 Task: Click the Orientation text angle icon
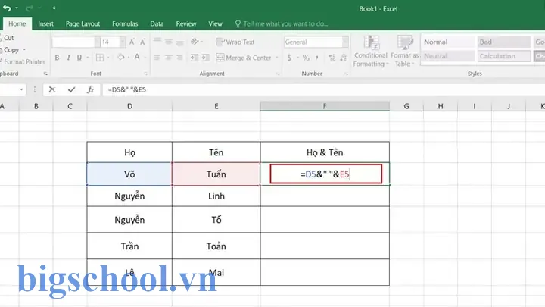(x=195, y=42)
